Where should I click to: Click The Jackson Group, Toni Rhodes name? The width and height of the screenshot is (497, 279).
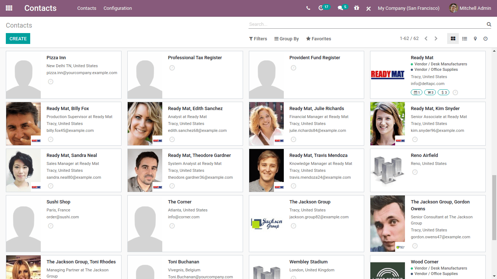click(81, 262)
